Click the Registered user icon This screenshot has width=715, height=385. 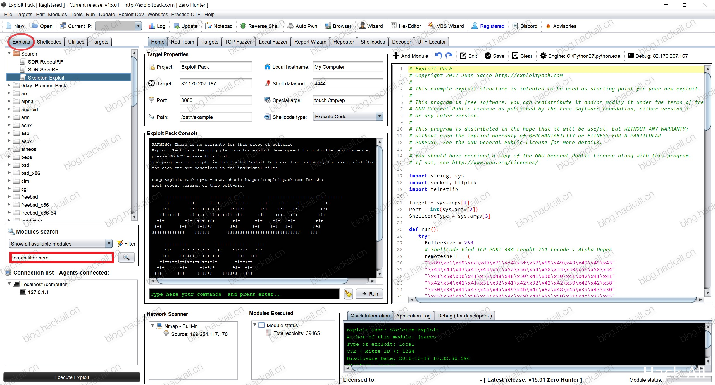coord(475,26)
